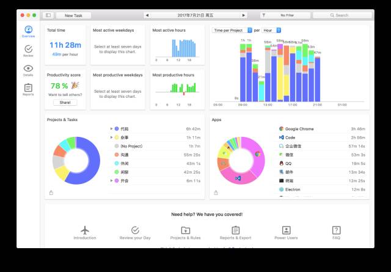Screen dimensions: 391x272
Task: Click the Share! button under productivity score
Action: pyautogui.click(x=65, y=103)
